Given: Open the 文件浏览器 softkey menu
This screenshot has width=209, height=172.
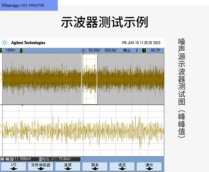Looking at the screenshot, I should coord(41,167).
